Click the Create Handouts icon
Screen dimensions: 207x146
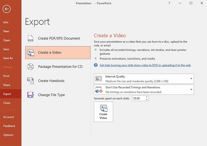pyautogui.click(x=30, y=81)
